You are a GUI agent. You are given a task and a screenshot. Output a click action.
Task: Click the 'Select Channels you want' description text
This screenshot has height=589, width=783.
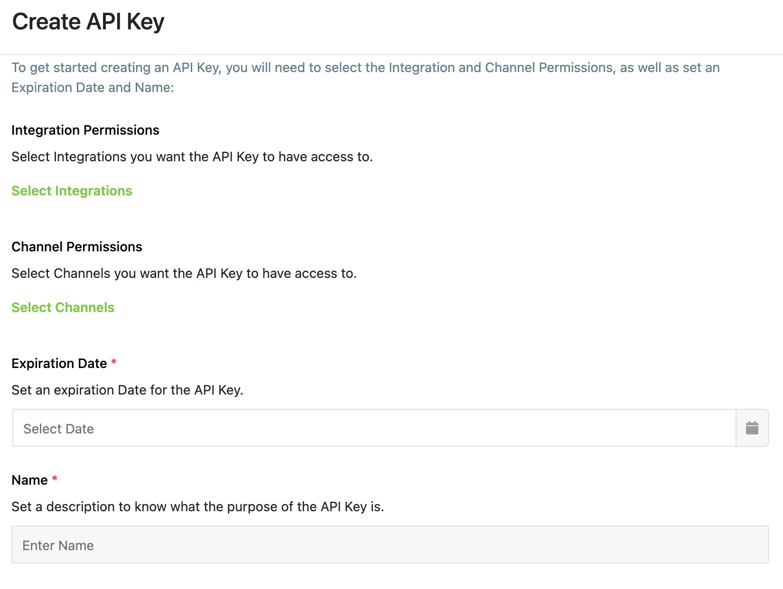pyautogui.click(x=184, y=273)
